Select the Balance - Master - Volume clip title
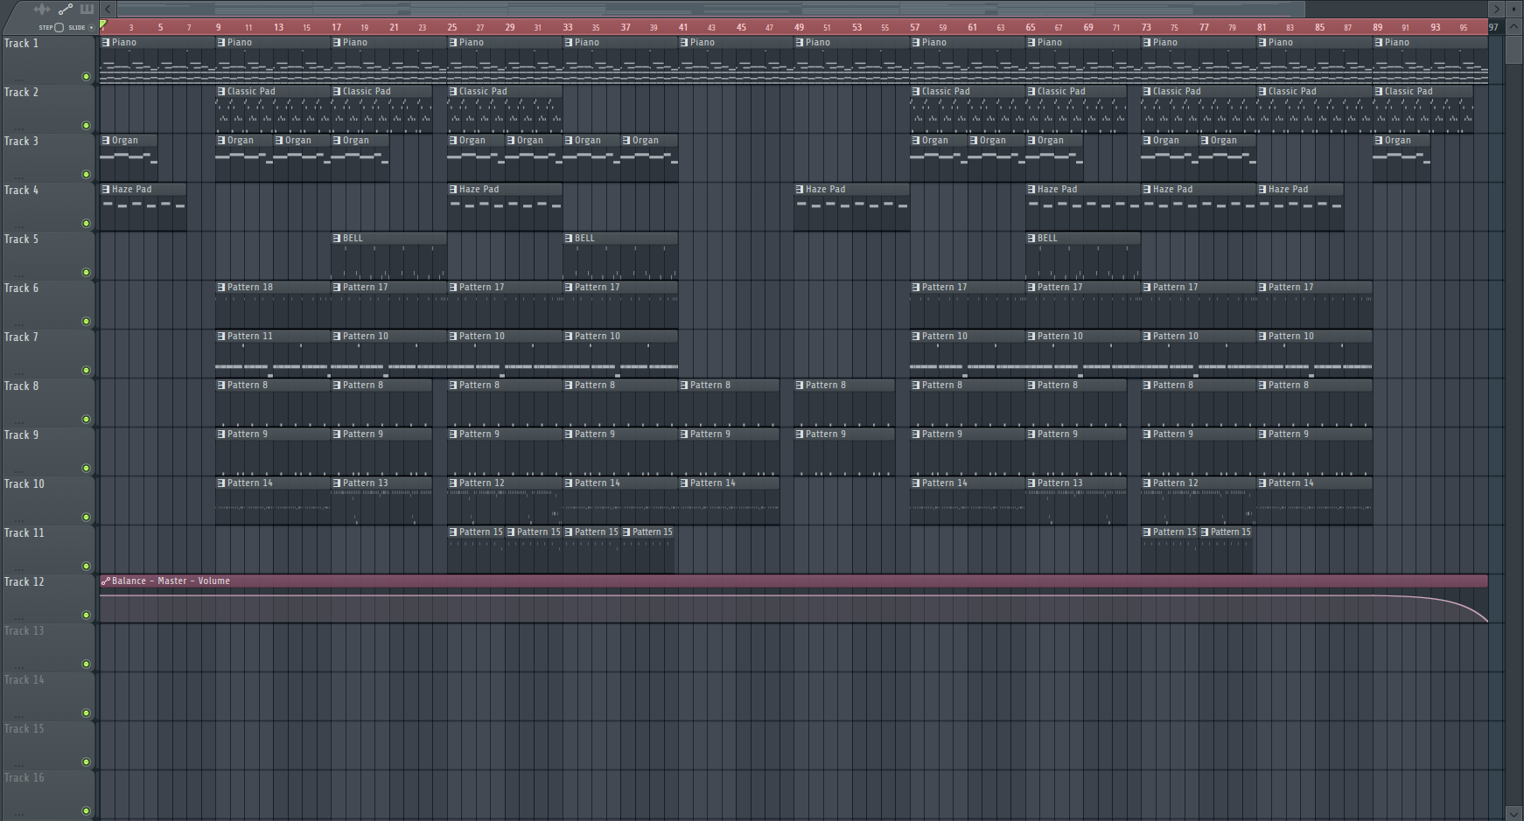The height and width of the screenshot is (821, 1524). (x=171, y=581)
